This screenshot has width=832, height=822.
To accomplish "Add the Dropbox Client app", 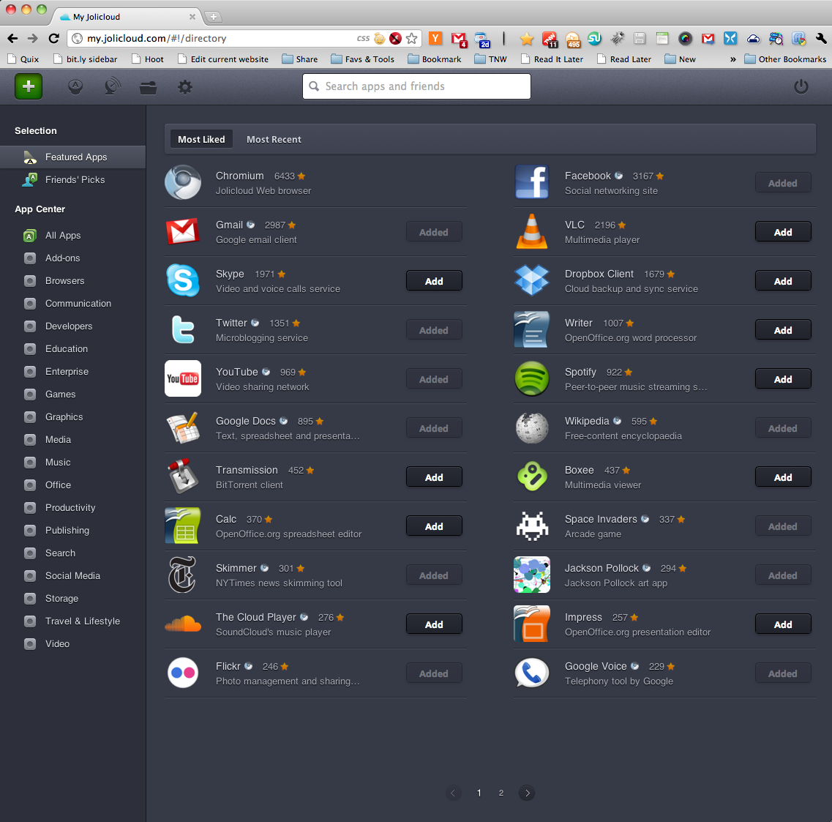I will pos(783,281).
